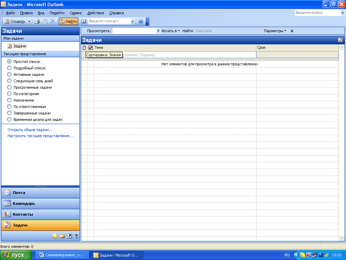346x260 pixels.
Task: Select Подробный список view
Action: pyautogui.click(x=9, y=68)
